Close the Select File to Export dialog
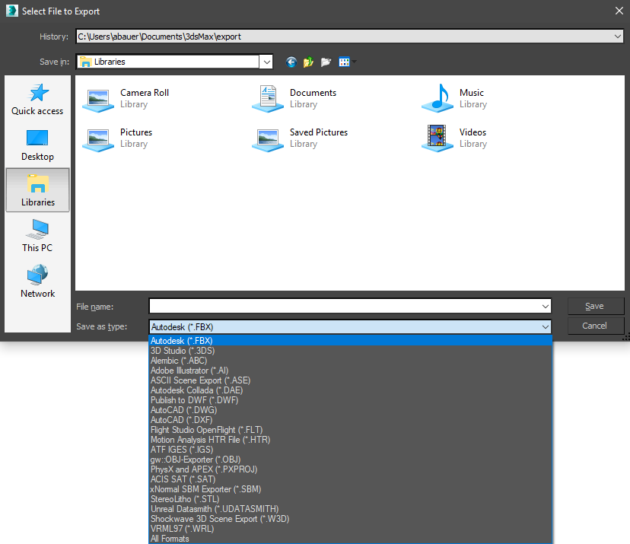The height and width of the screenshot is (544, 630). click(619, 11)
